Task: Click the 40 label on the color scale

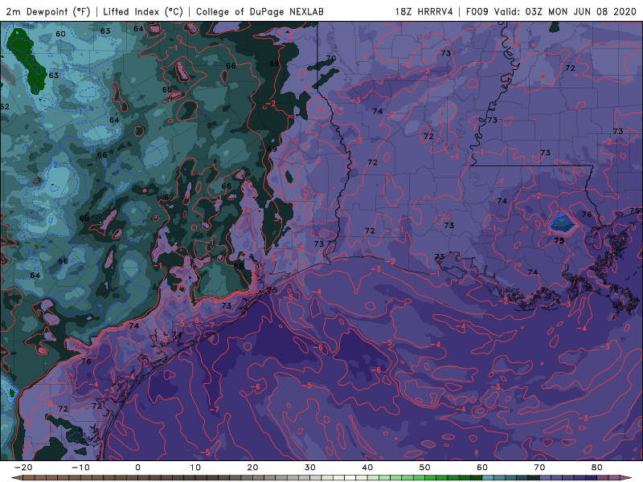Action: [367, 468]
